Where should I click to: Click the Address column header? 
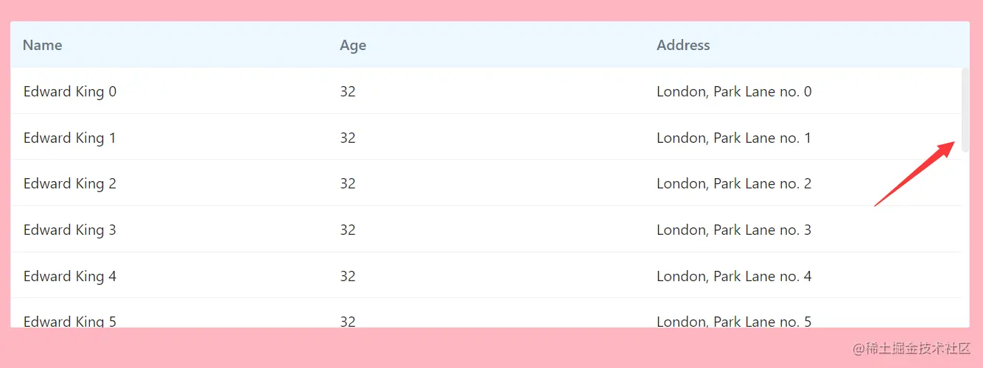(x=683, y=45)
